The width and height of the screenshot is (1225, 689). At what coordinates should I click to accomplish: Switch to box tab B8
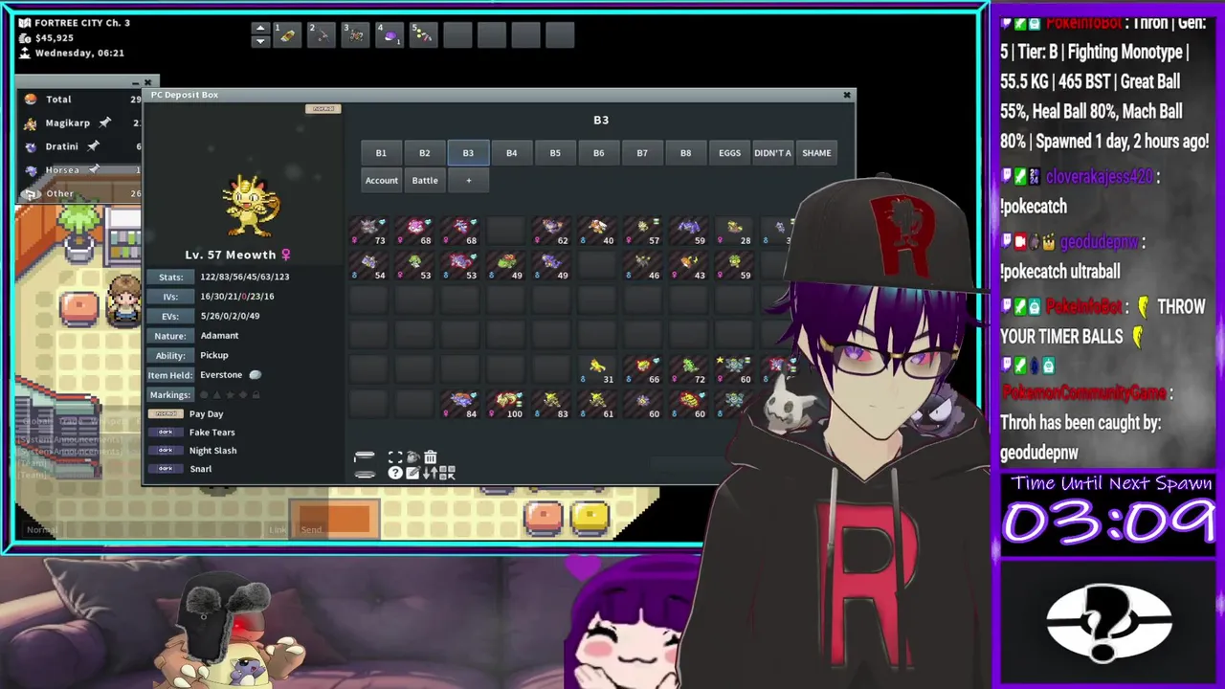tap(685, 153)
